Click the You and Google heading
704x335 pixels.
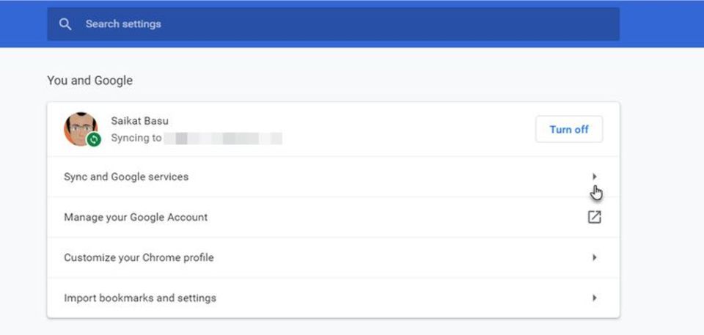pos(89,81)
